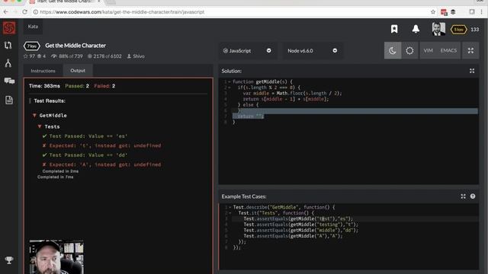Open the layered stack extension icon

coord(453,12)
